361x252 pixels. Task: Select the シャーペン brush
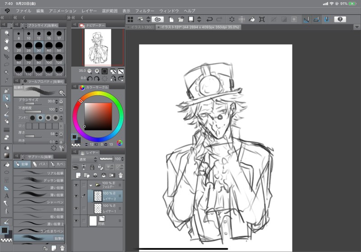tap(39, 202)
